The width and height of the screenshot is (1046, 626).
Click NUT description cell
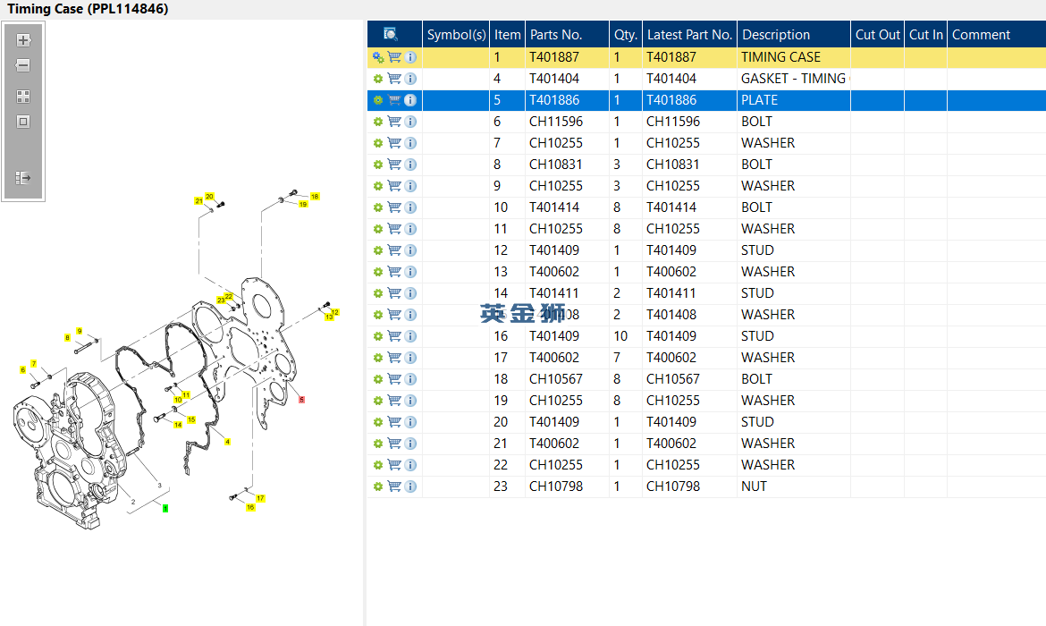[x=794, y=486]
